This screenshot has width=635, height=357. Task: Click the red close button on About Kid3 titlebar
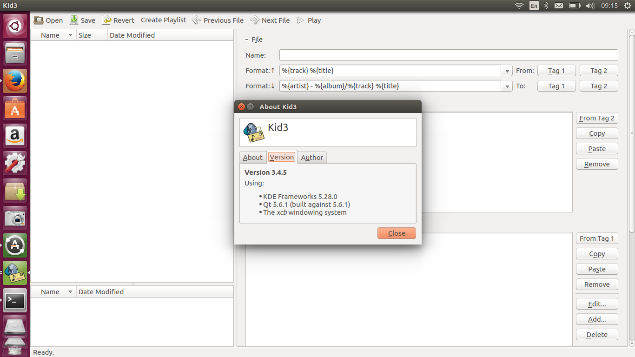click(x=241, y=106)
